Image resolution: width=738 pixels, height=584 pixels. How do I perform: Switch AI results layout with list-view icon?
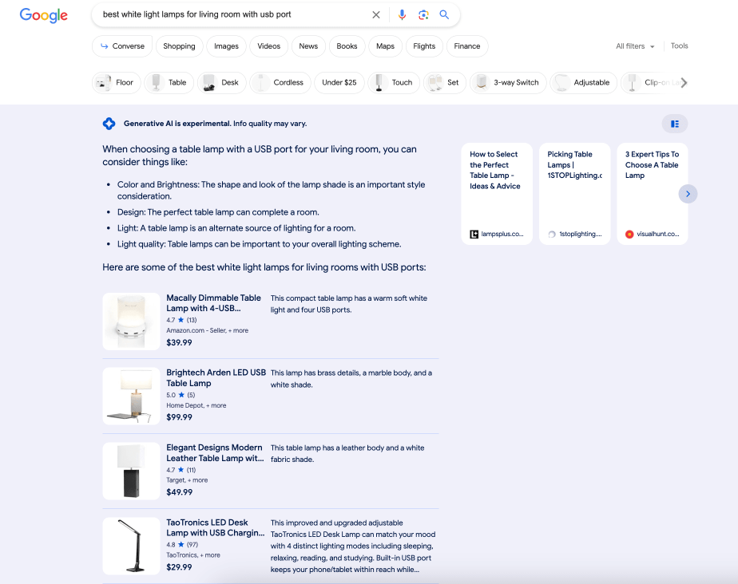pyautogui.click(x=675, y=124)
